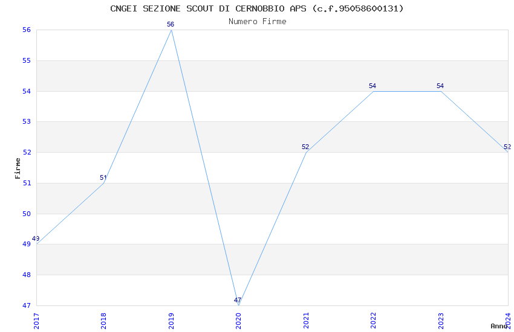Click the 56 tick on the y-axis

[27, 30]
